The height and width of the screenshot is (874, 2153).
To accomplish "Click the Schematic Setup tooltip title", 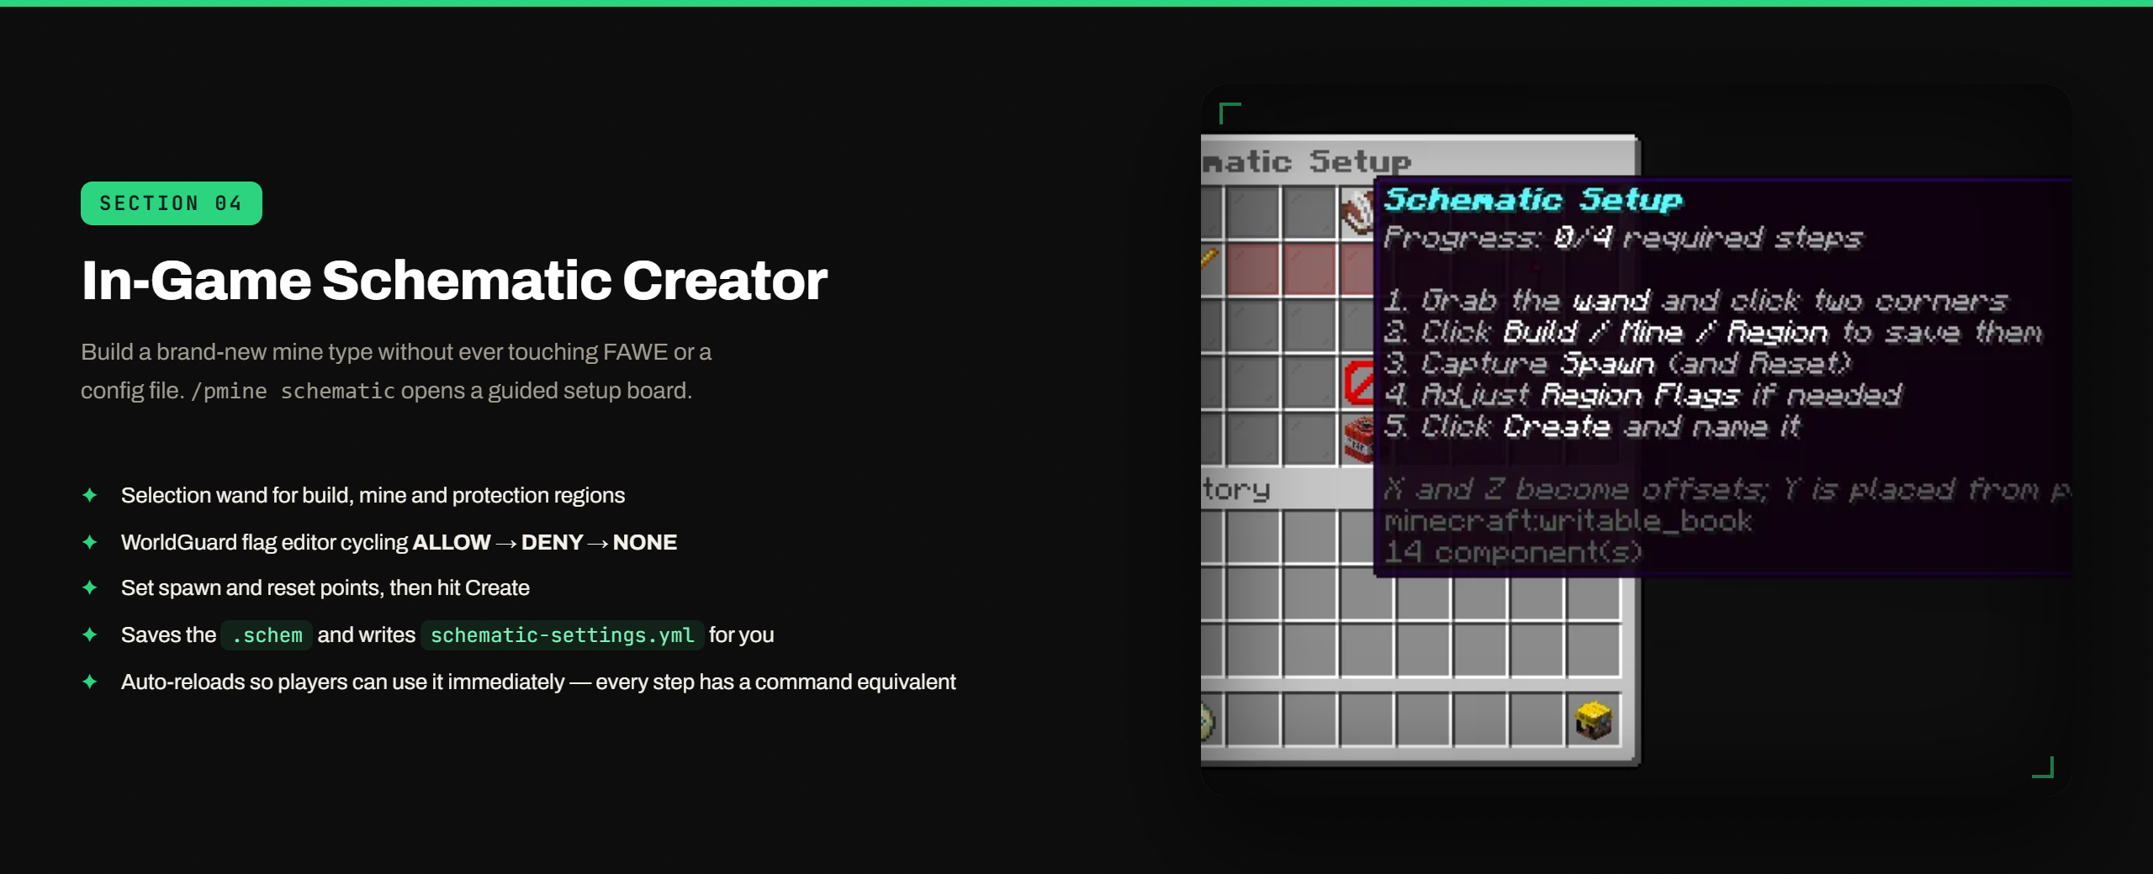I will tap(1532, 200).
